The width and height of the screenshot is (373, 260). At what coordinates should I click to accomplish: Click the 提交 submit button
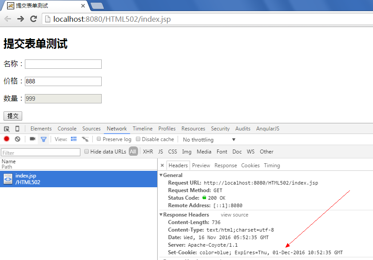pyautogui.click(x=13, y=116)
